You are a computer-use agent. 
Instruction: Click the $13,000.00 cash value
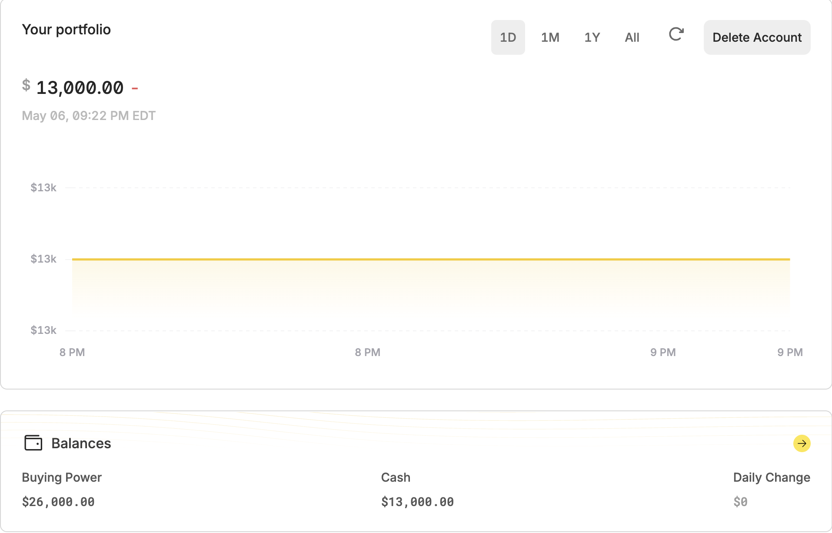point(417,502)
